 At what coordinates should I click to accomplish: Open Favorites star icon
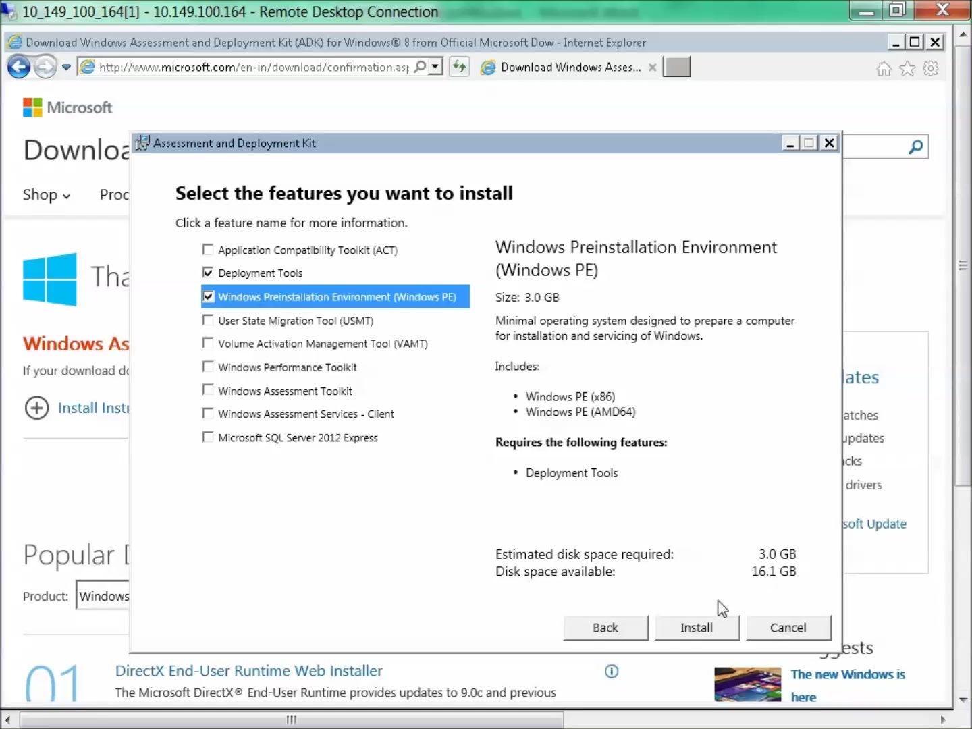[907, 68]
